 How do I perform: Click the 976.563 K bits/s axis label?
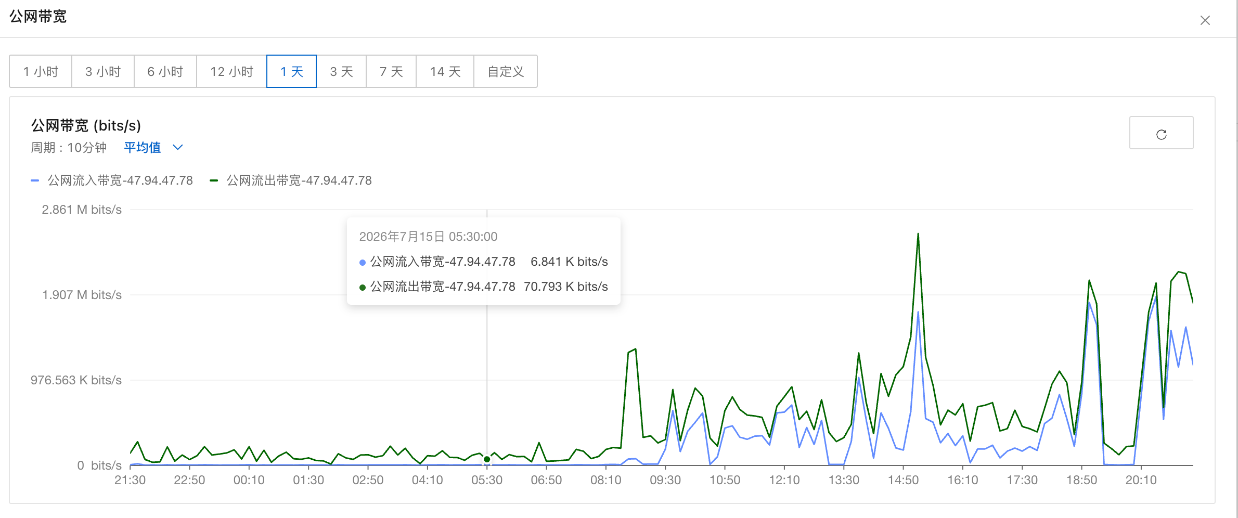tap(76, 380)
